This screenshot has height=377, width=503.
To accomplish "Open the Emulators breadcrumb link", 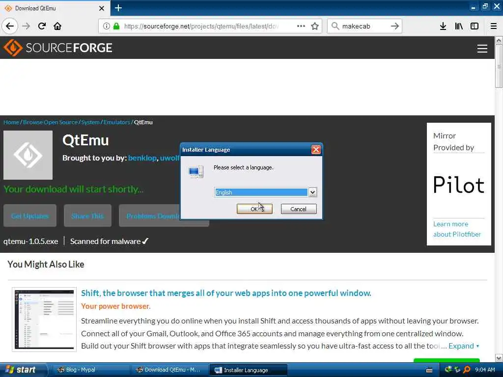I will (x=117, y=122).
